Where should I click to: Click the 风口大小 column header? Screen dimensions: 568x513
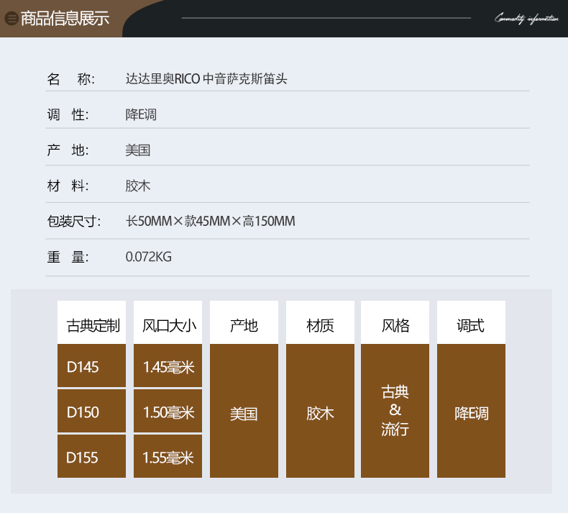[168, 322]
